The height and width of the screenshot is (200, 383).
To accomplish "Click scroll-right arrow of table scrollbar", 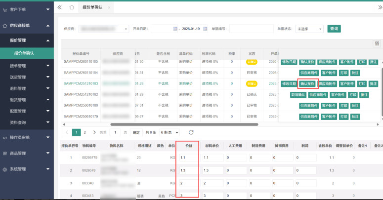I will 378,124.
